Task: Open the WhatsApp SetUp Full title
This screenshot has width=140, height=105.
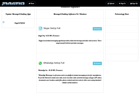Action: (54, 63)
